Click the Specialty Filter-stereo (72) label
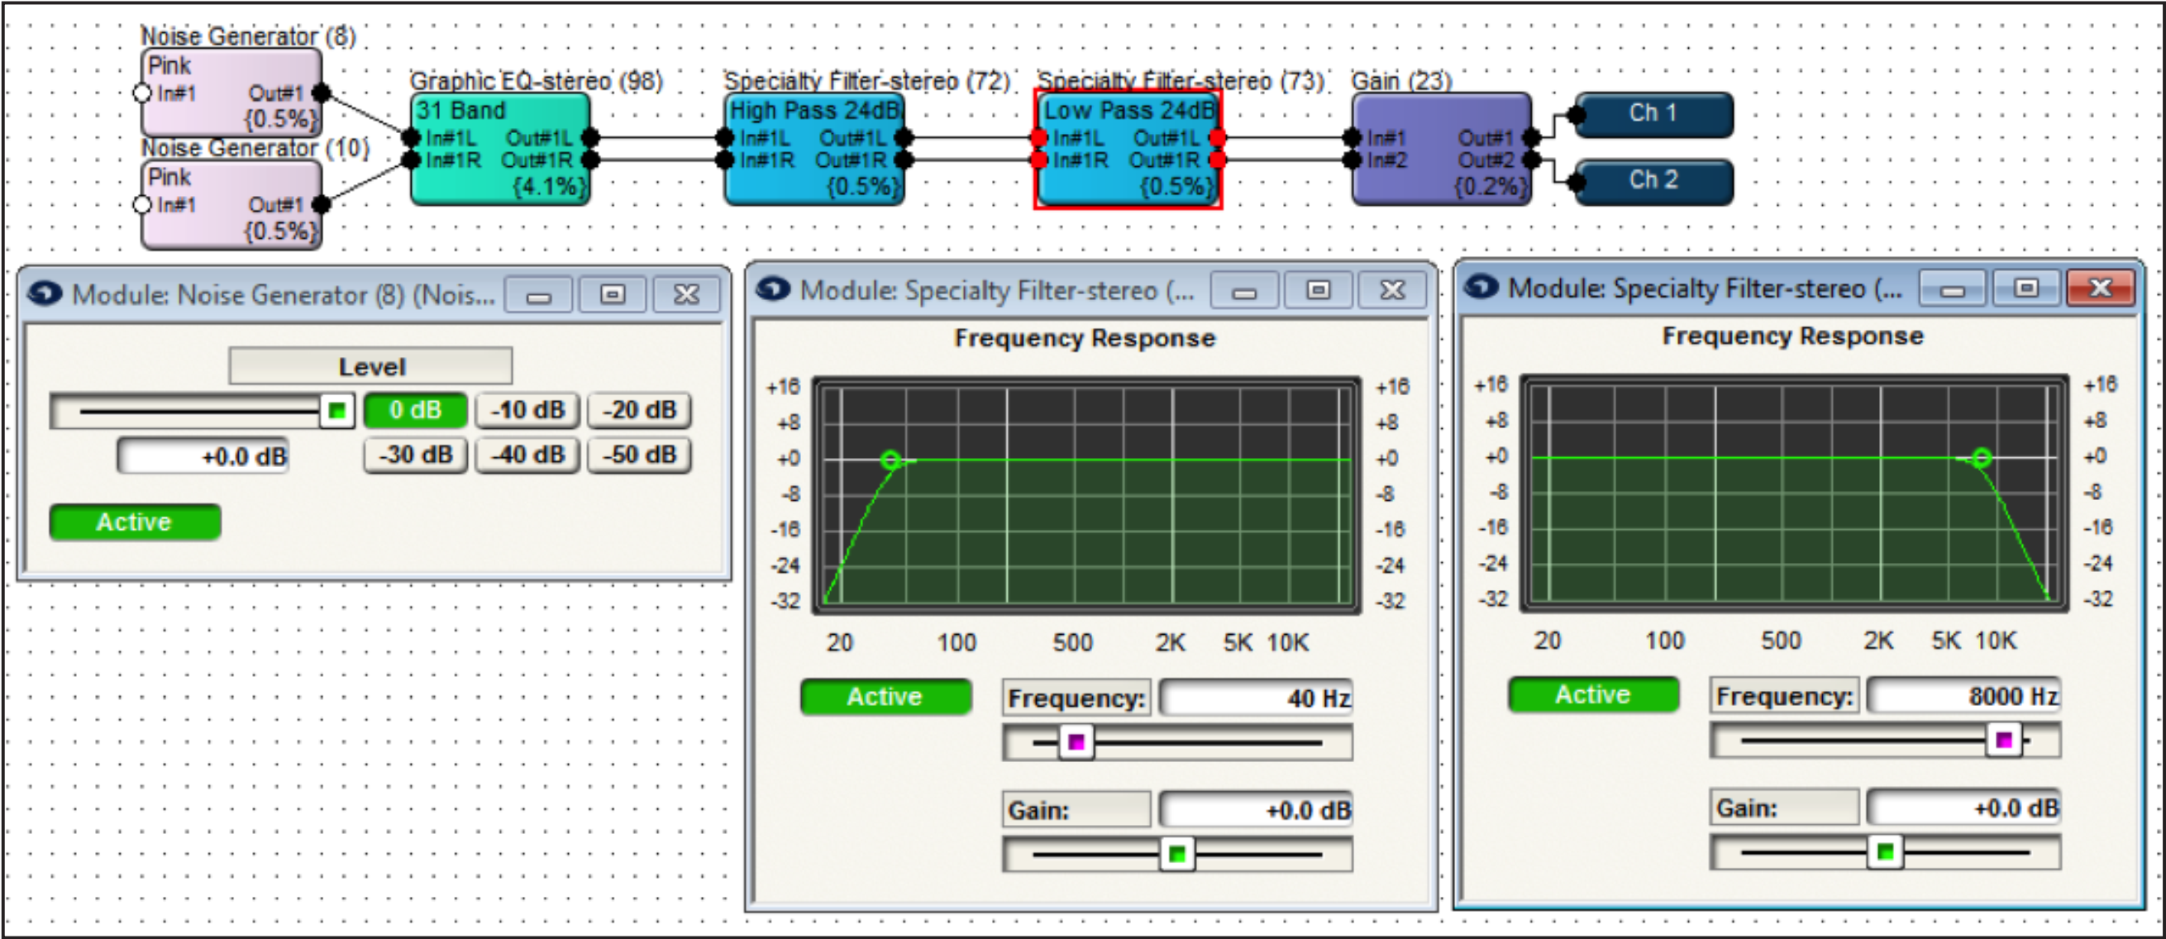2166x939 pixels. tap(867, 82)
